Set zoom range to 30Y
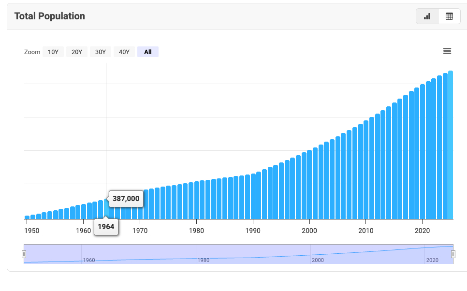 coord(101,52)
